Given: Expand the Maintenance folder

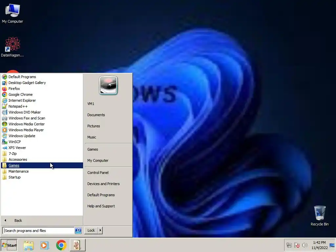Looking at the screenshot, I should pos(42,171).
